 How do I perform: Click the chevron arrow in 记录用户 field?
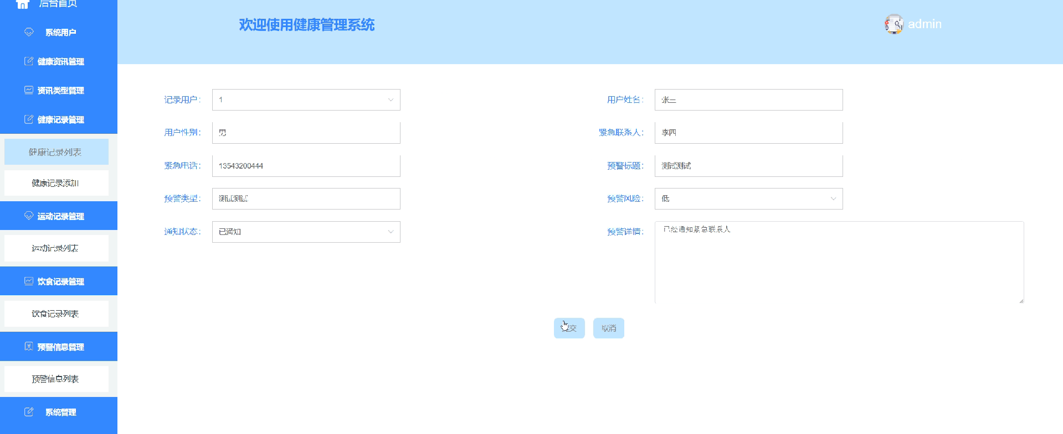click(391, 100)
